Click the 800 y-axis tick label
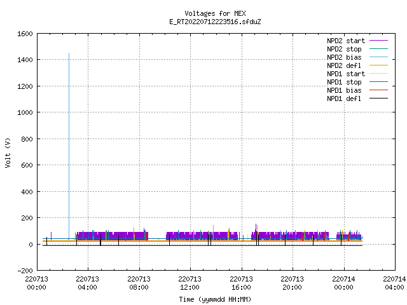 (27, 139)
